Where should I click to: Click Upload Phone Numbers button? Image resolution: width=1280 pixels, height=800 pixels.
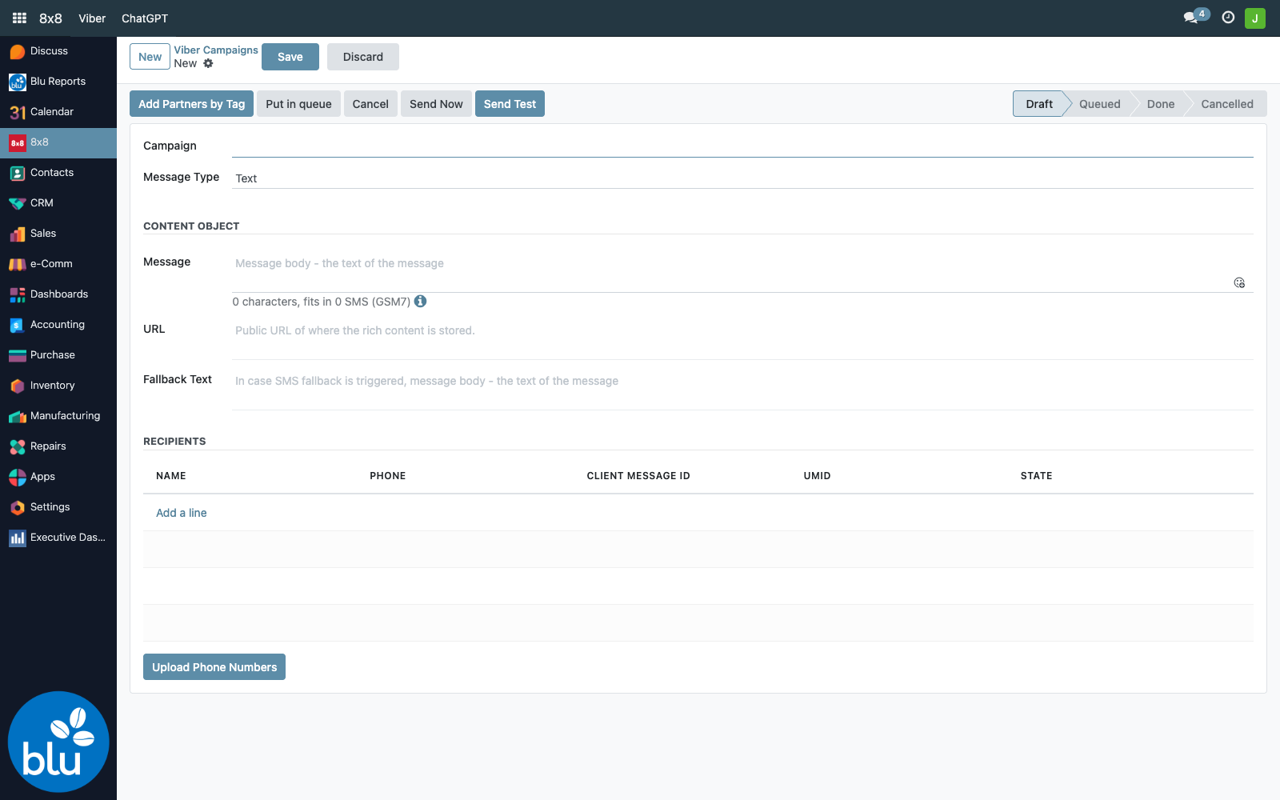[214, 667]
